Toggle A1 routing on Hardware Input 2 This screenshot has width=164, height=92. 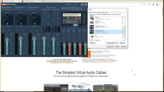[25, 34]
